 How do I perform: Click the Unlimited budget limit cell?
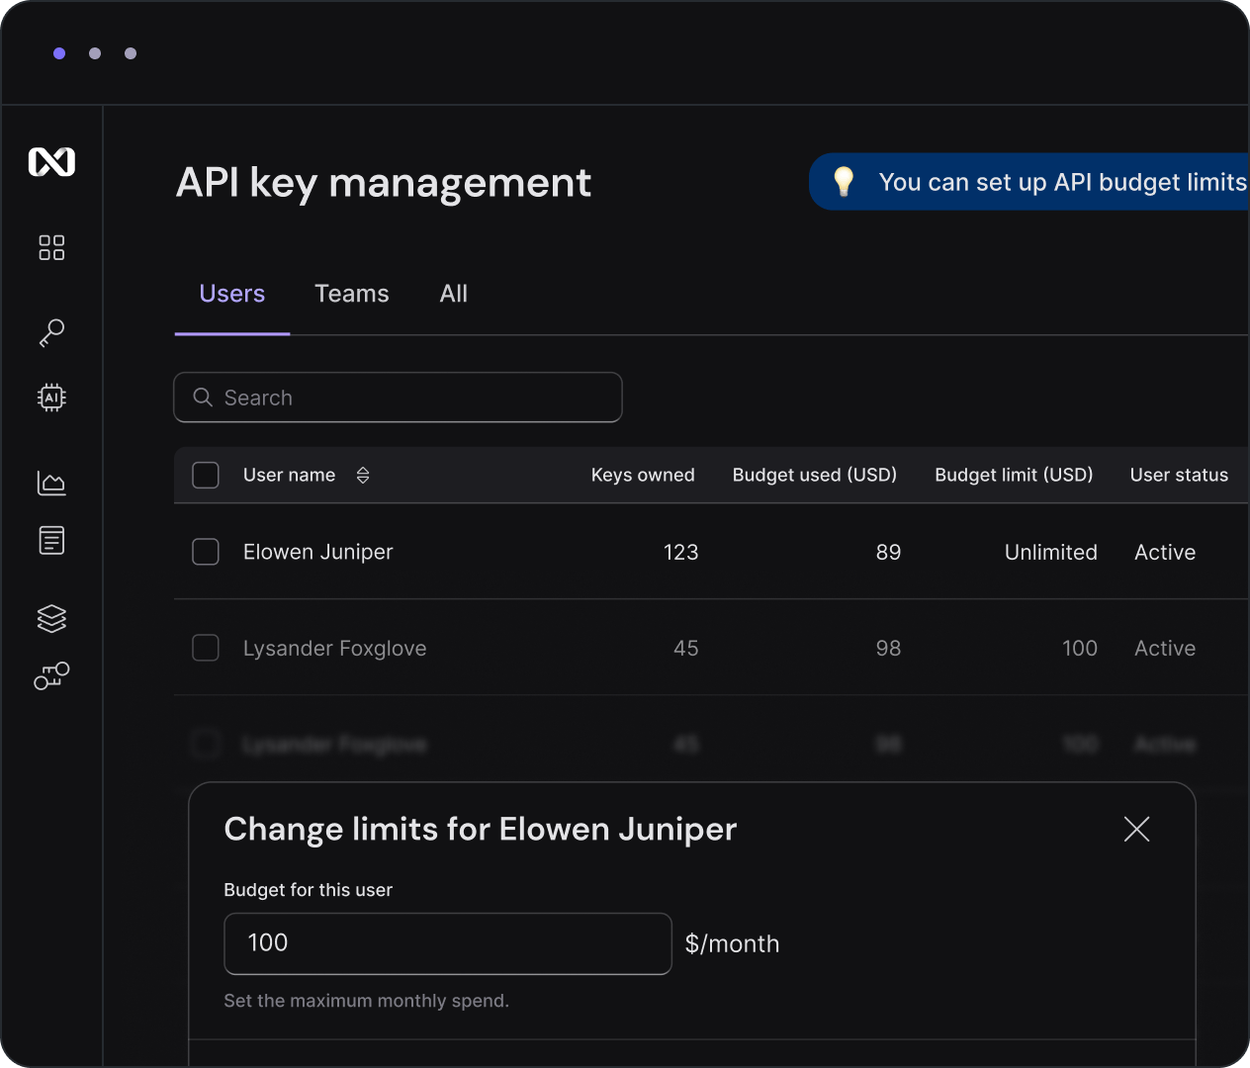tap(1050, 552)
